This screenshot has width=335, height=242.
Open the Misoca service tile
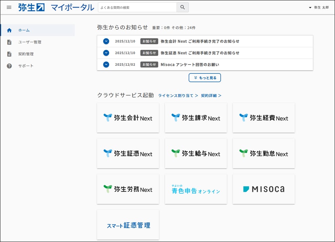point(264,189)
